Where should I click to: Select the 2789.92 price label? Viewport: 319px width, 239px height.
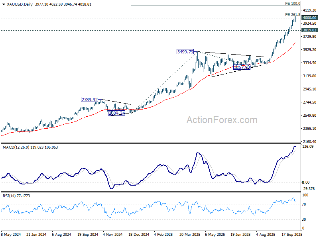click(89, 100)
